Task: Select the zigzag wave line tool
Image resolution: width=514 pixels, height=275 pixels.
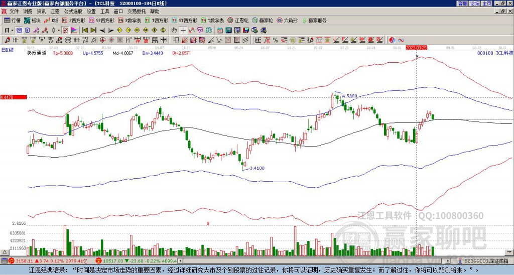Action: pos(219,40)
